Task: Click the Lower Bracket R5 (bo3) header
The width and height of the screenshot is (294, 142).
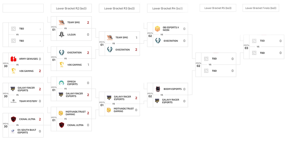Action: [x=218, y=8]
